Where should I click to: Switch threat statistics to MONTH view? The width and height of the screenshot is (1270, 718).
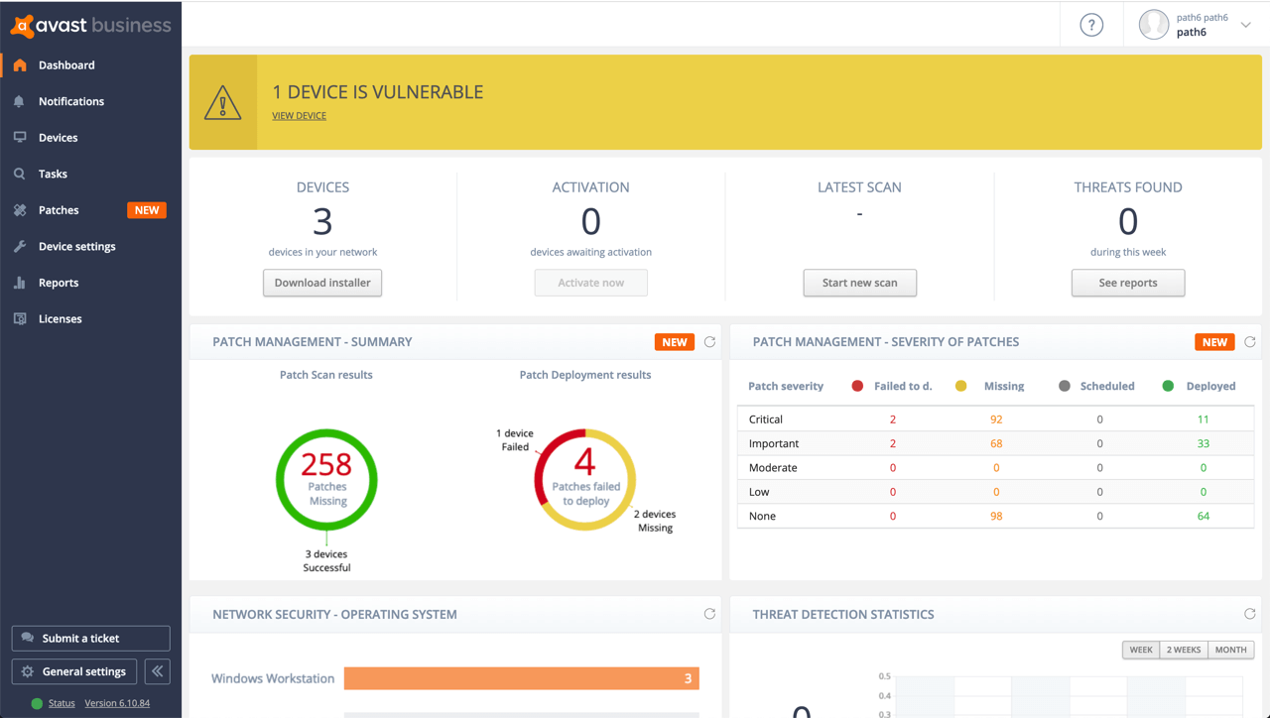(x=1230, y=650)
